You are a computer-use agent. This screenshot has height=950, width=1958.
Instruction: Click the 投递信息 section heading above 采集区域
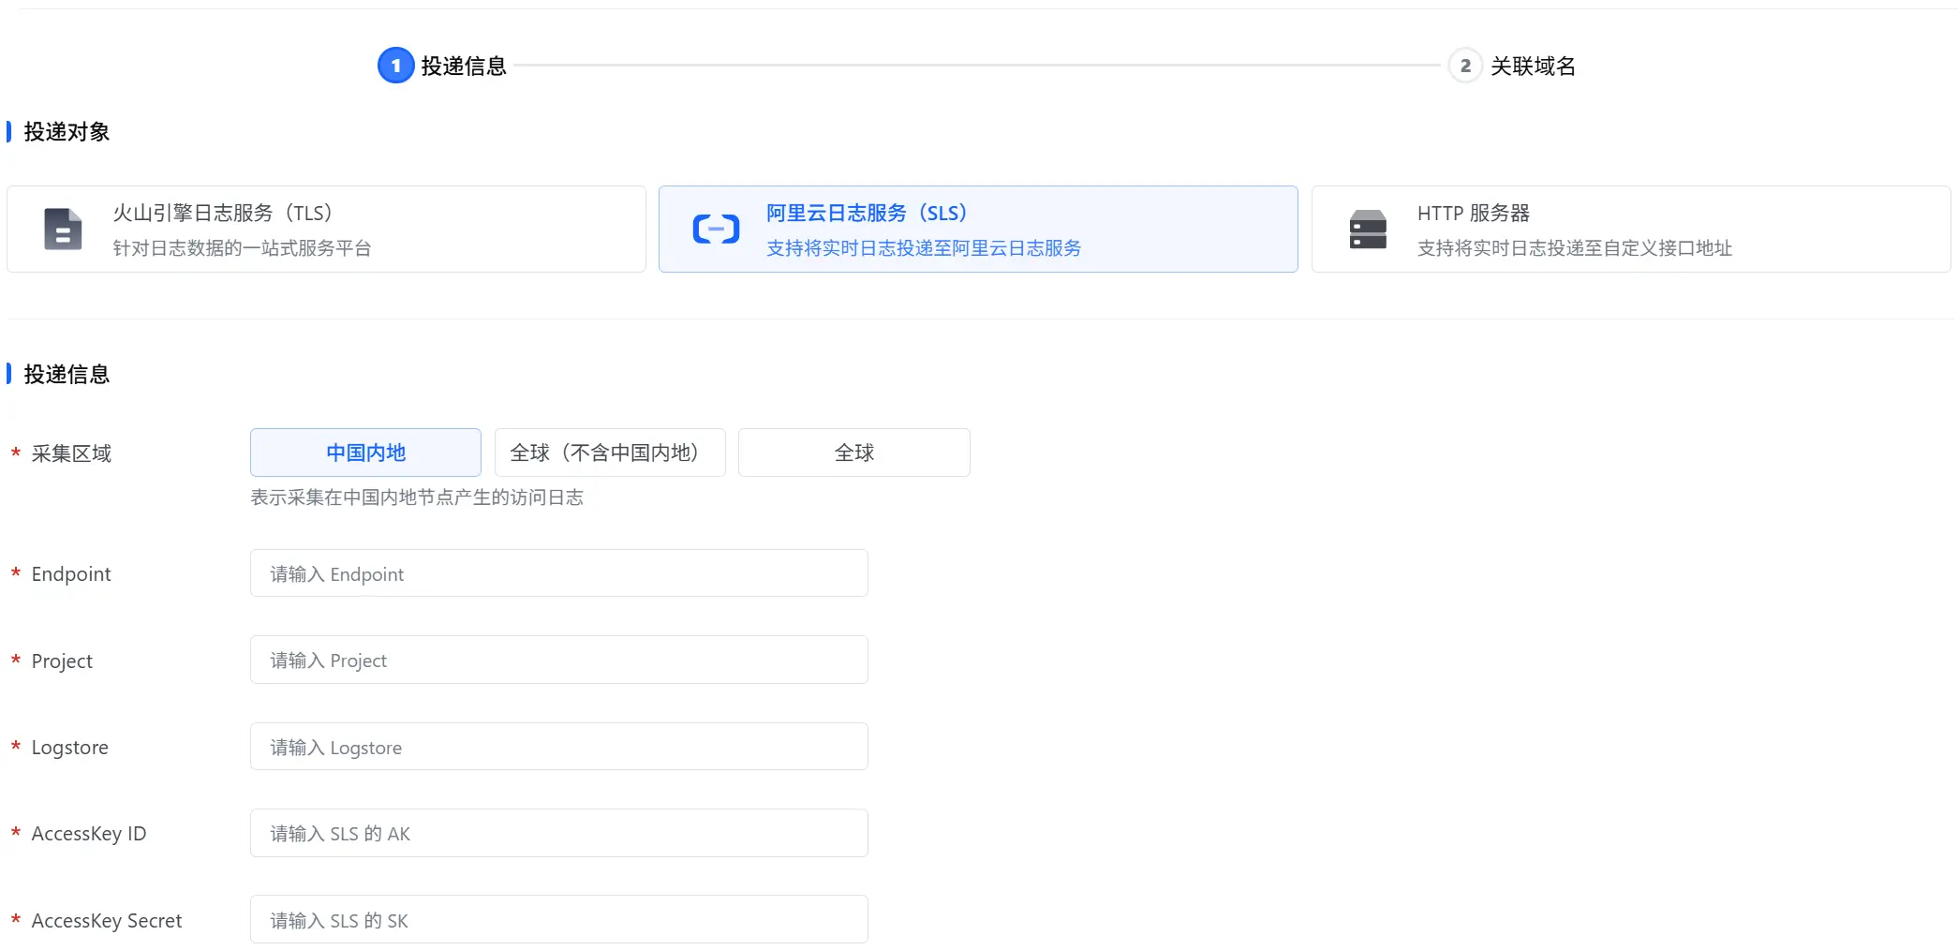67,375
